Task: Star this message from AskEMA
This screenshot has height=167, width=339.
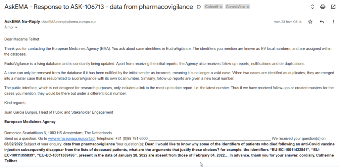Action: click(x=310, y=22)
